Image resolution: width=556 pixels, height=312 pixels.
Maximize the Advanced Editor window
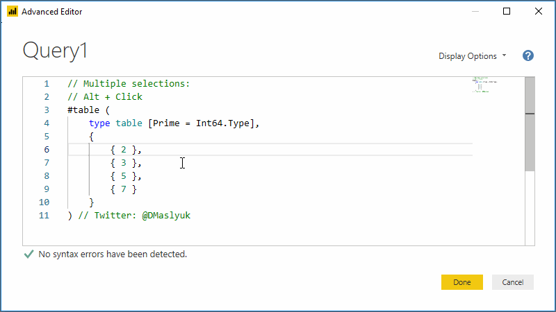coord(507,11)
